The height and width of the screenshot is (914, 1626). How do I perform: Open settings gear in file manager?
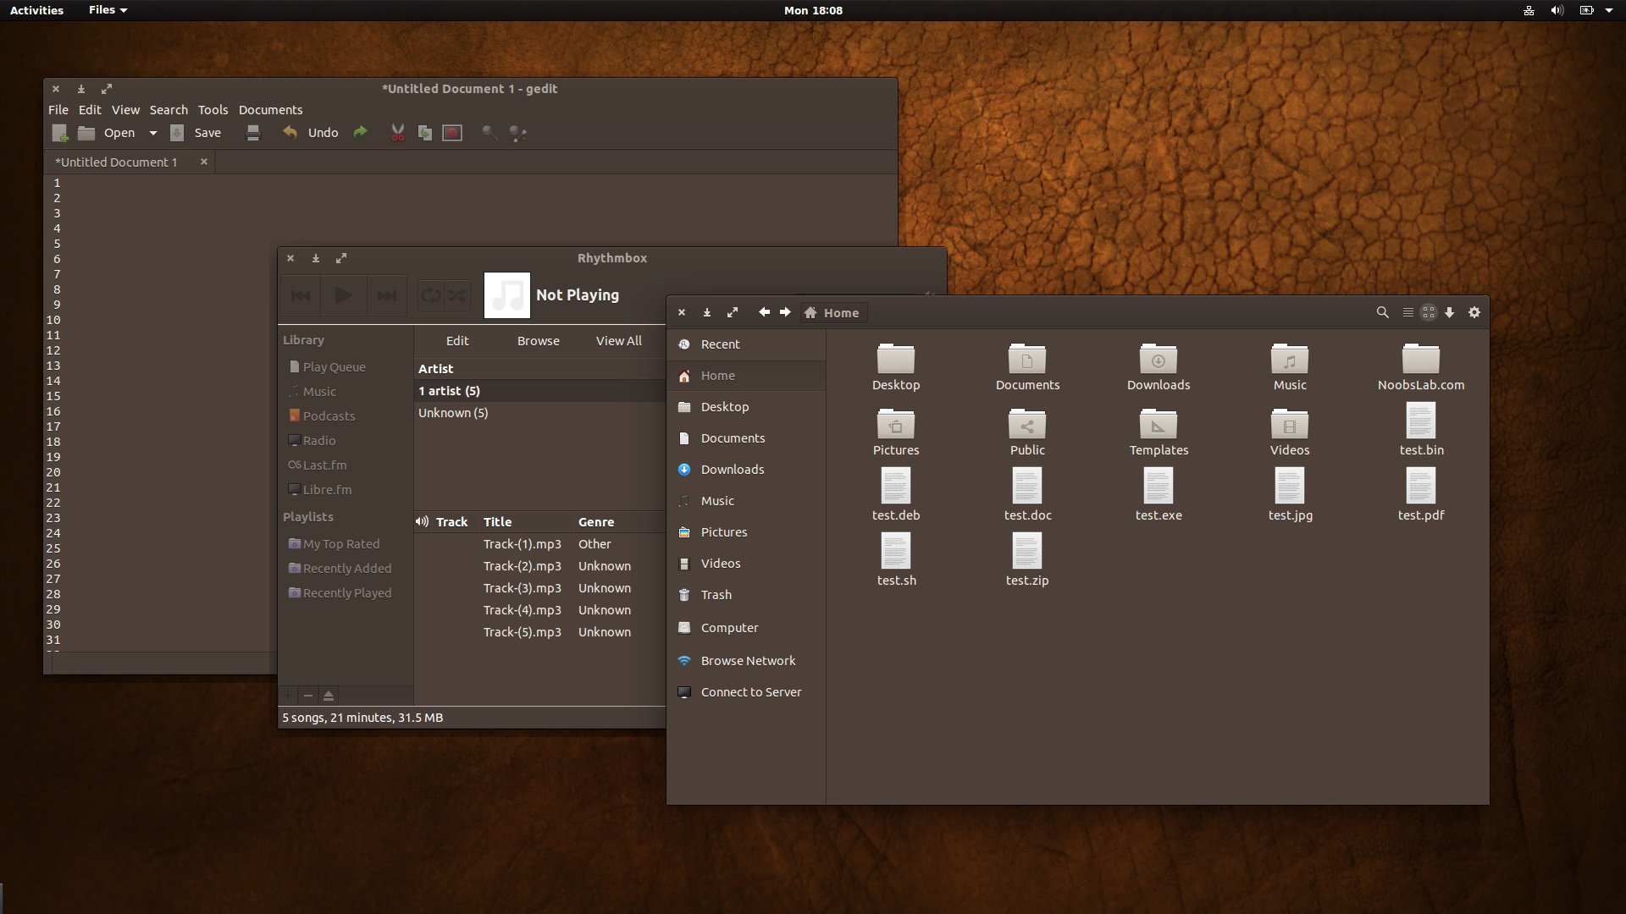tap(1474, 312)
